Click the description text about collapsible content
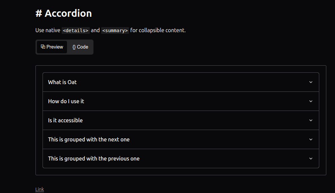 (x=158, y=30)
